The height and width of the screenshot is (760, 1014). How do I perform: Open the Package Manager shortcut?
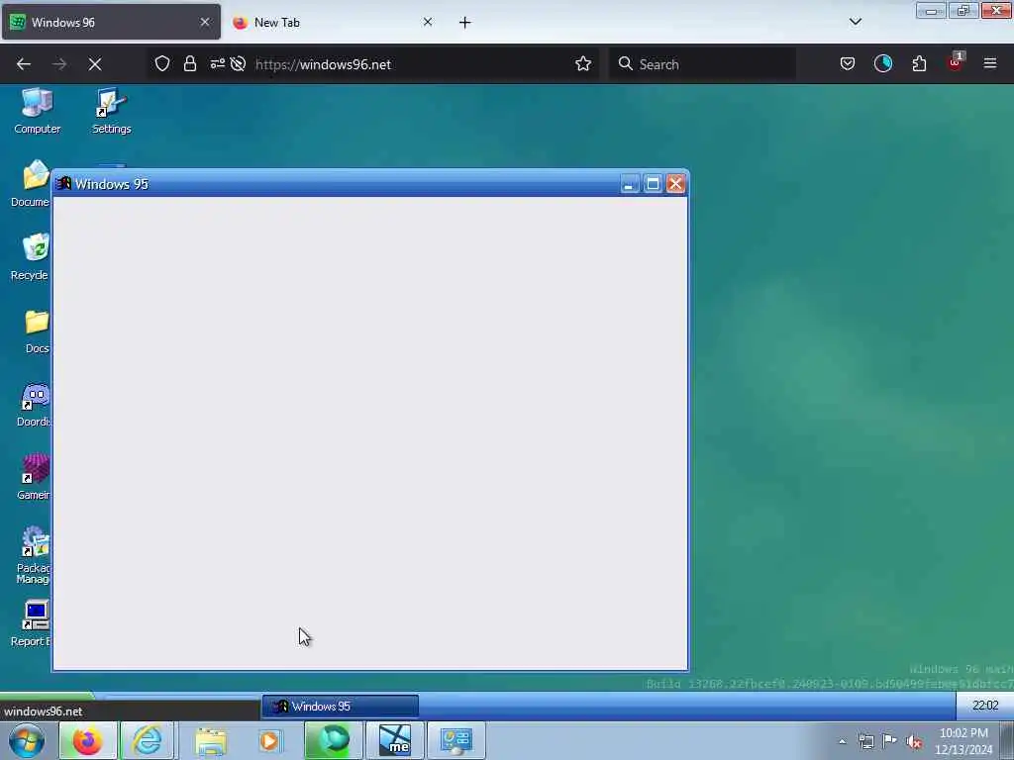click(x=34, y=556)
